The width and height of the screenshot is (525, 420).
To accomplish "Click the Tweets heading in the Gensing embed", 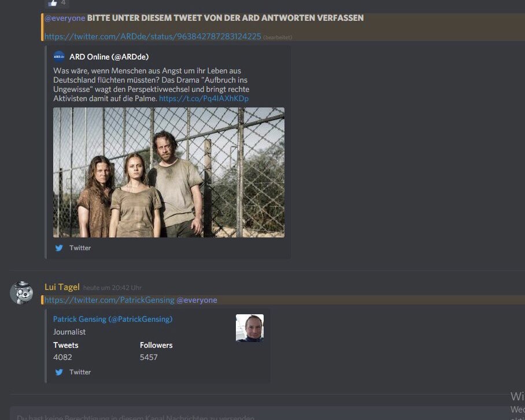I will [66, 345].
